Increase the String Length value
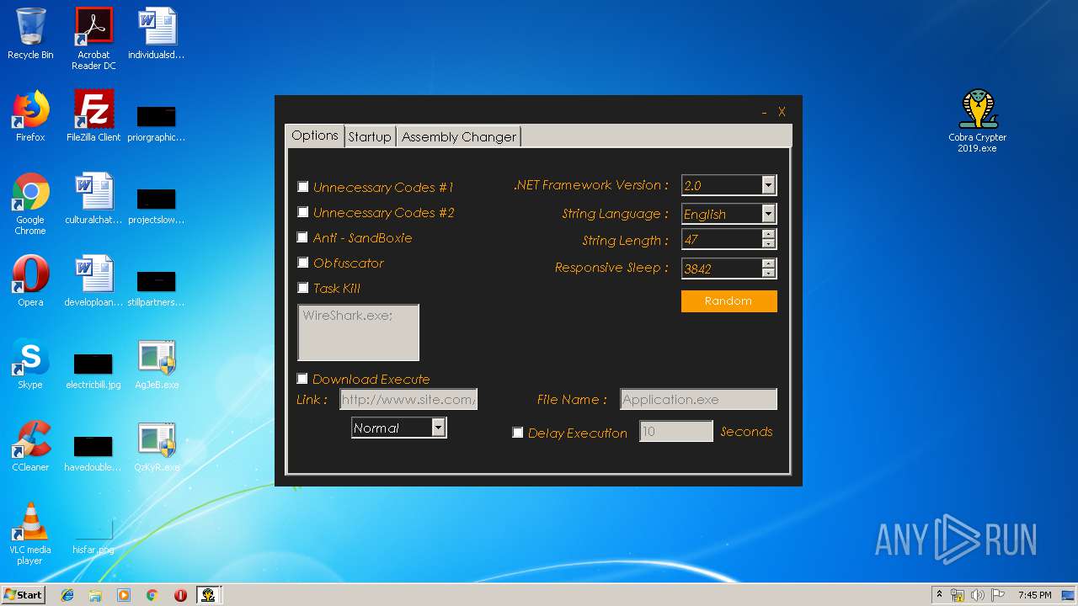Image resolution: width=1078 pixels, height=606 pixels. pyautogui.click(x=768, y=235)
